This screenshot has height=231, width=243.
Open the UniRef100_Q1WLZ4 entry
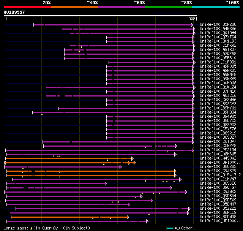point(218,87)
